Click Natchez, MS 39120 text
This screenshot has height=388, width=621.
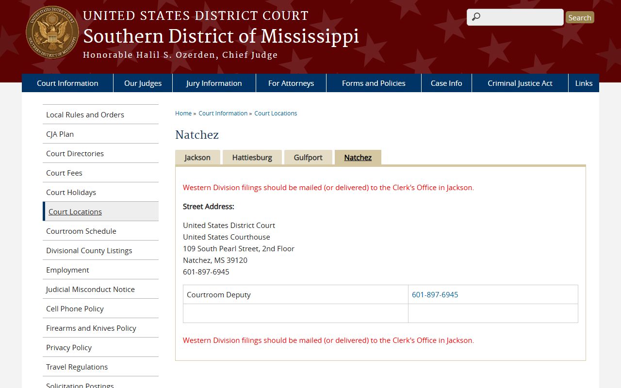coord(215,260)
